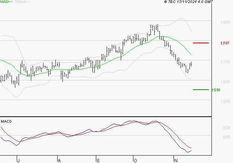Click the green 1550 support label

(216, 90)
